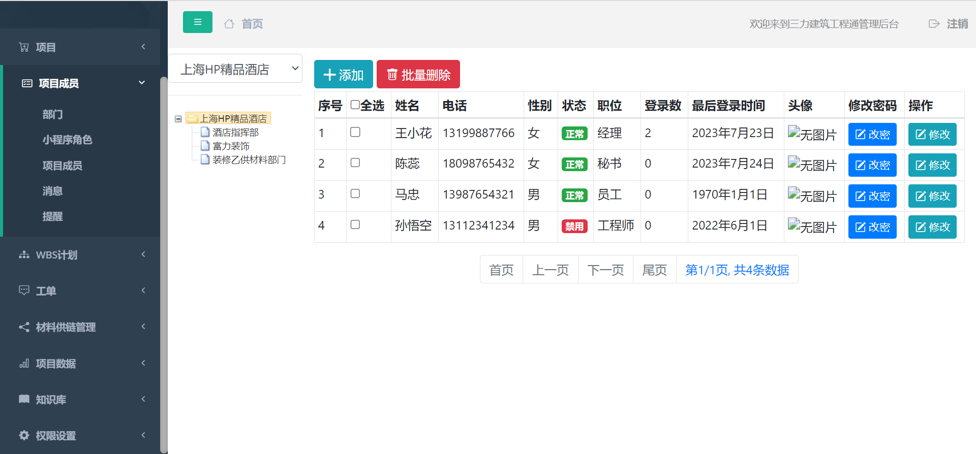Click the folder icon of 上海HP精品酒店

coord(192,118)
